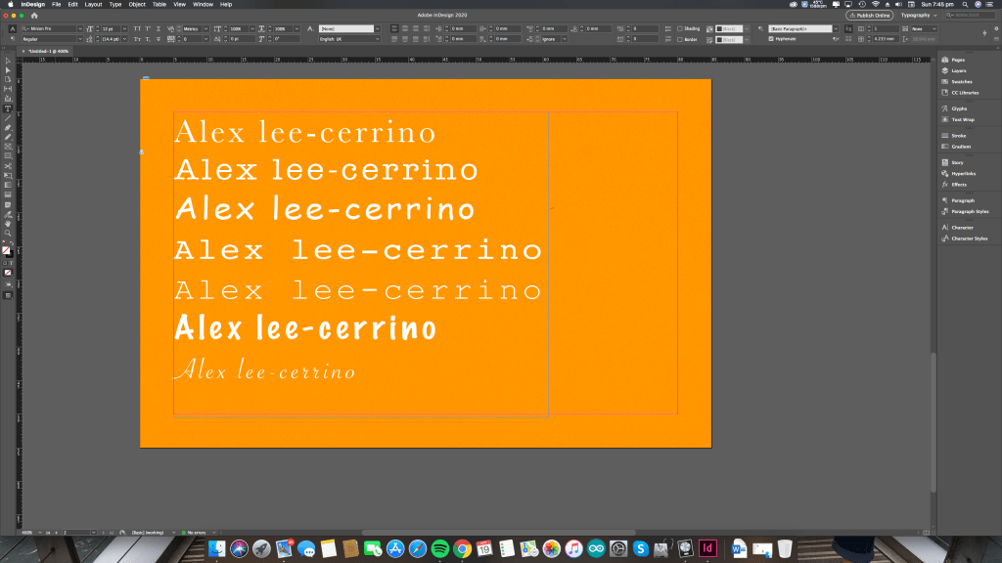Image resolution: width=1002 pixels, height=563 pixels.
Task: Select the Type tool in the toolbox
Action: tap(8, 108)
